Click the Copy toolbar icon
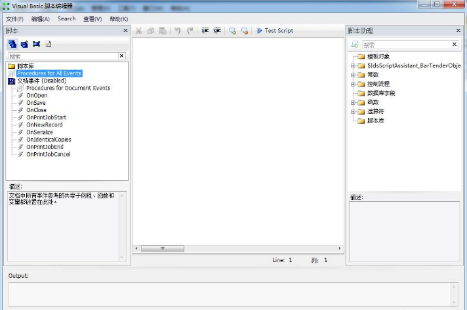 coord(151,31)
